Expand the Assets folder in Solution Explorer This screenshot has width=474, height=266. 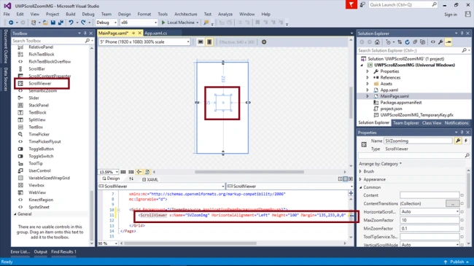click(368, 84)
